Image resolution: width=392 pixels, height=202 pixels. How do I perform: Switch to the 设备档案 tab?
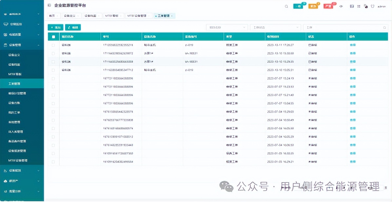[92, 16]
